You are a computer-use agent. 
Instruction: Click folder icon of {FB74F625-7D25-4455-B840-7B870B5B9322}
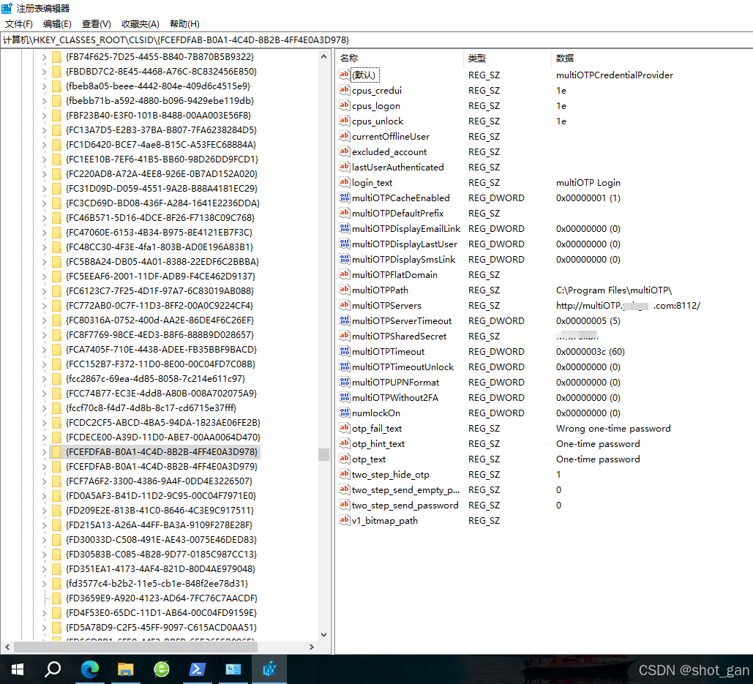tap(56, 56)
